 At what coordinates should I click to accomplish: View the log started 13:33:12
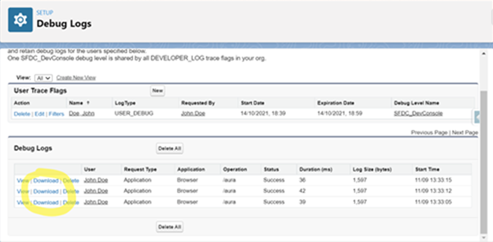[x=23, y=191]
